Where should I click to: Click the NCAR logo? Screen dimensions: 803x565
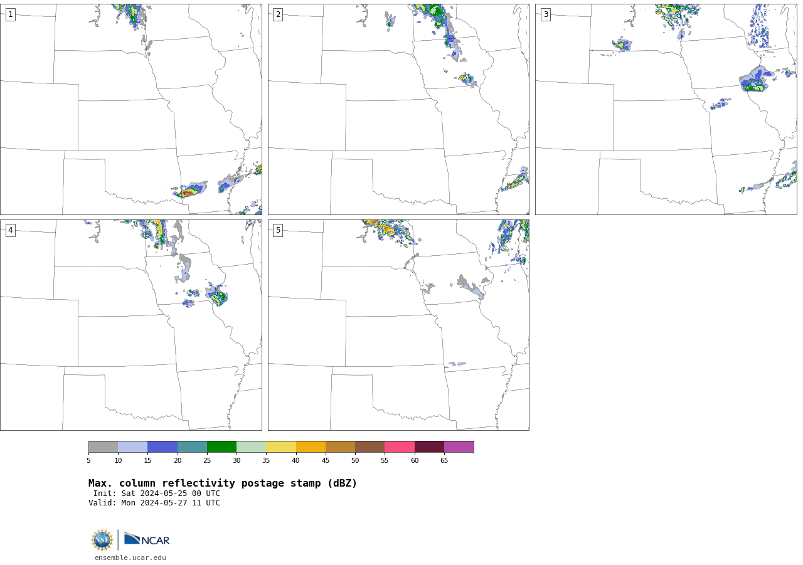[x=147, y=539]
